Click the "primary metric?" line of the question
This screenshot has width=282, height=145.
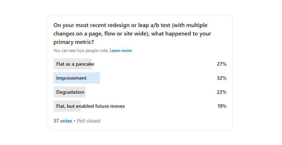point(74,42)
